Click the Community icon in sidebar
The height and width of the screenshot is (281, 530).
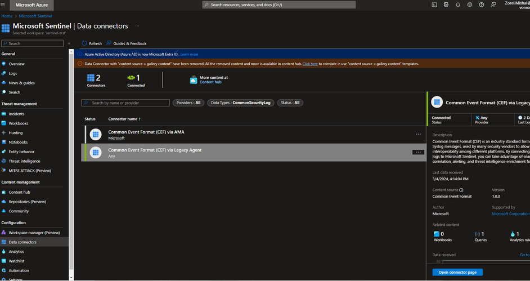point(4,211)
